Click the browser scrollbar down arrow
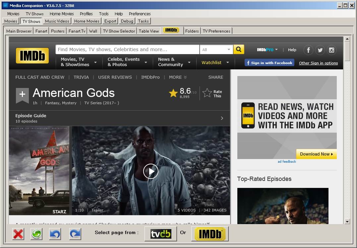357x248 pixels. 347,221
